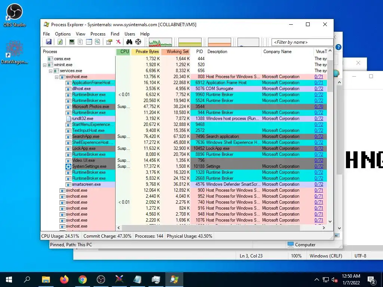Click the OBS taskbar icon
Viewport: 383px width, 287px height.
(x=101, y=280)
